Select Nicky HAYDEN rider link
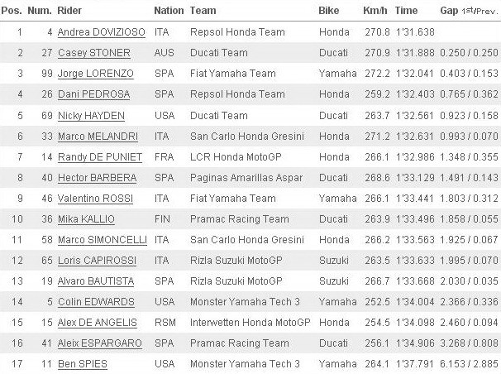501x374 pixels. pos(91,116)
